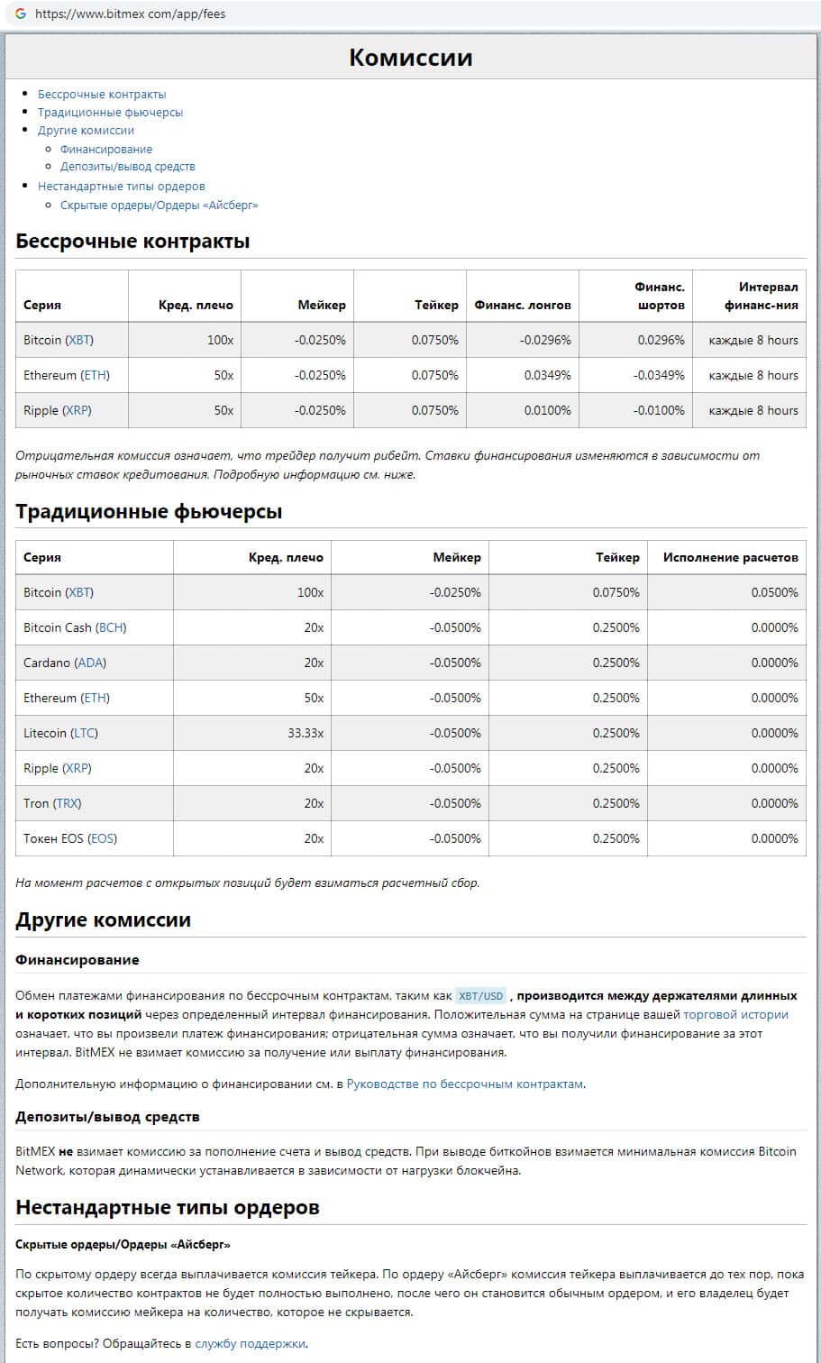Click the TRX link for Tron
Screen dimensions: 821x1363
coord(67,803)
